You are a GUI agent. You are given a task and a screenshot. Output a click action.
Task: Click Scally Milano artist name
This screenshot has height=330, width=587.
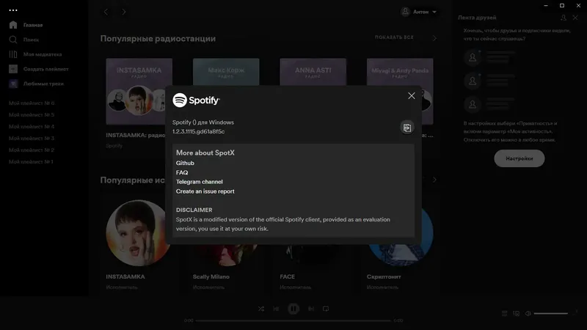[211, 277]
